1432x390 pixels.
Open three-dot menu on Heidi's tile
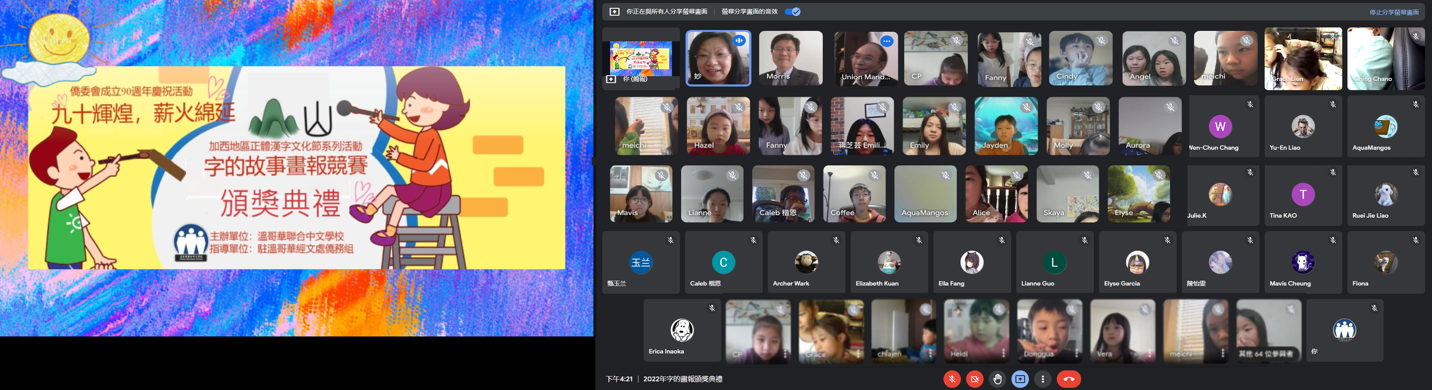click(1003, 353)
